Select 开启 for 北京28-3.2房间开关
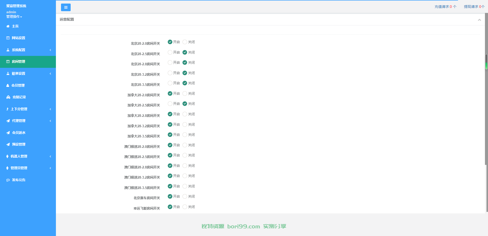 click(170, 73)
